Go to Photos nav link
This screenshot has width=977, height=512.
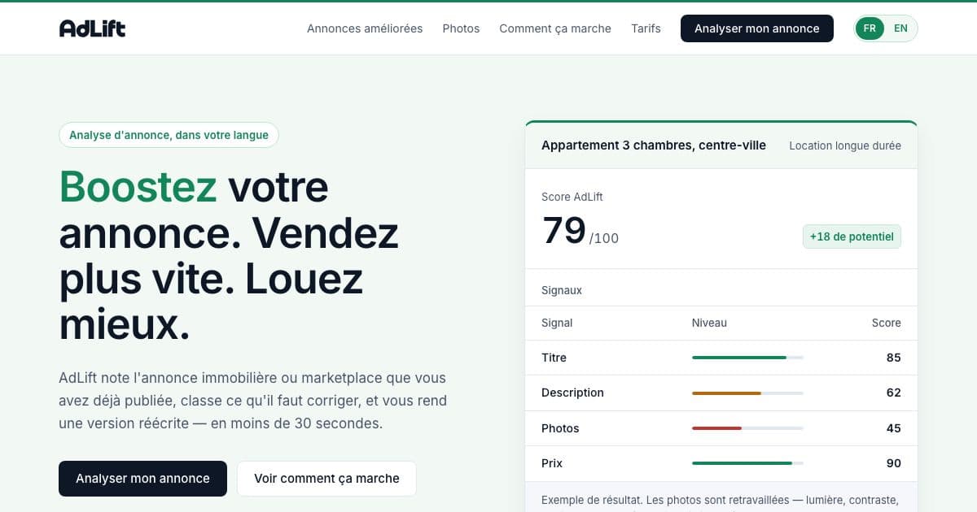[461, 28]
